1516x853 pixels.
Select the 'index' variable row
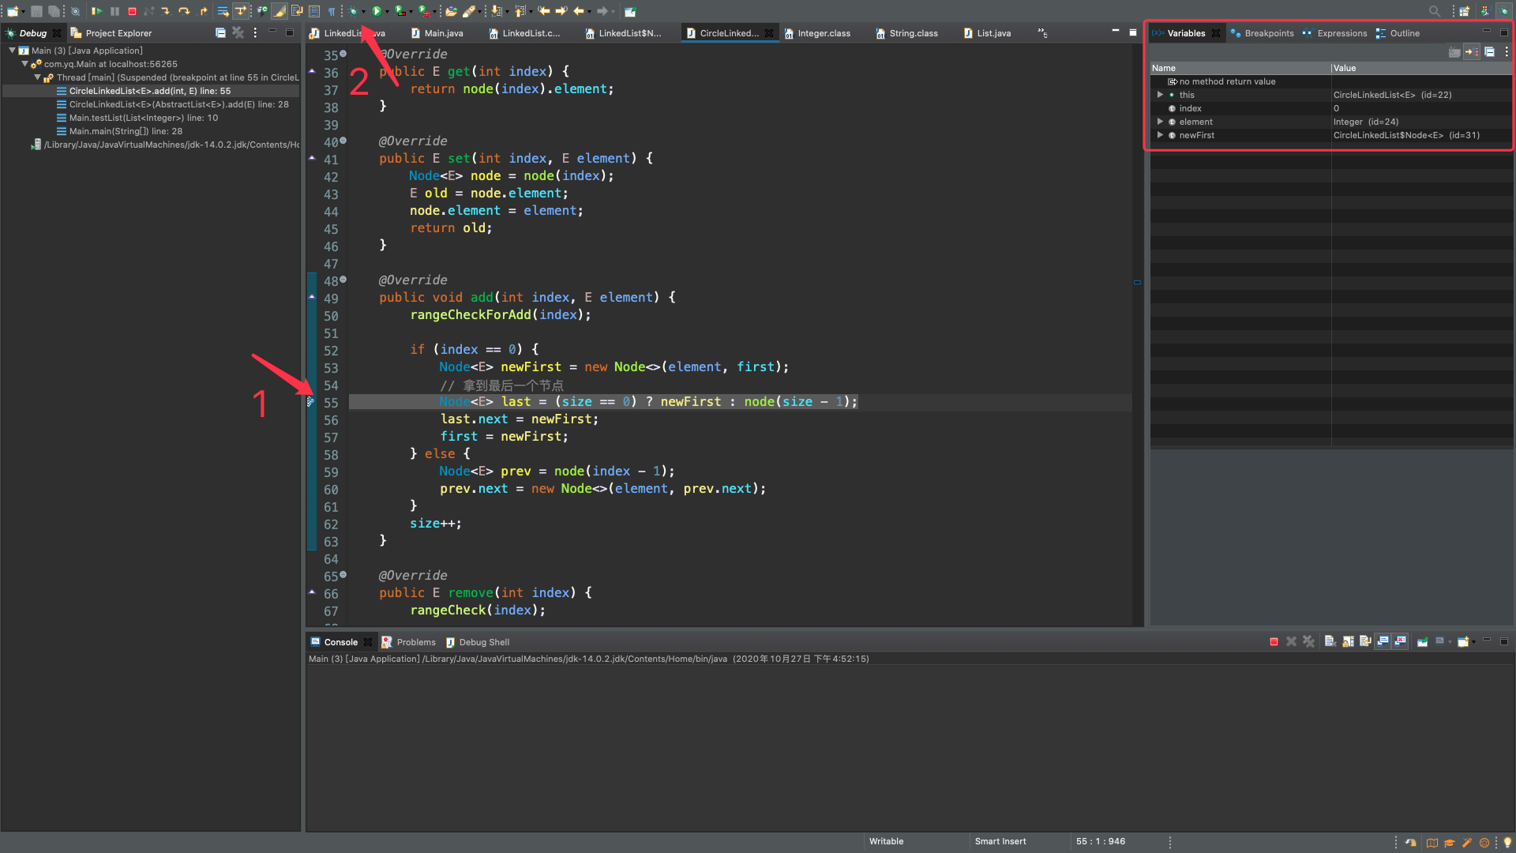[x=1331, y=108]
